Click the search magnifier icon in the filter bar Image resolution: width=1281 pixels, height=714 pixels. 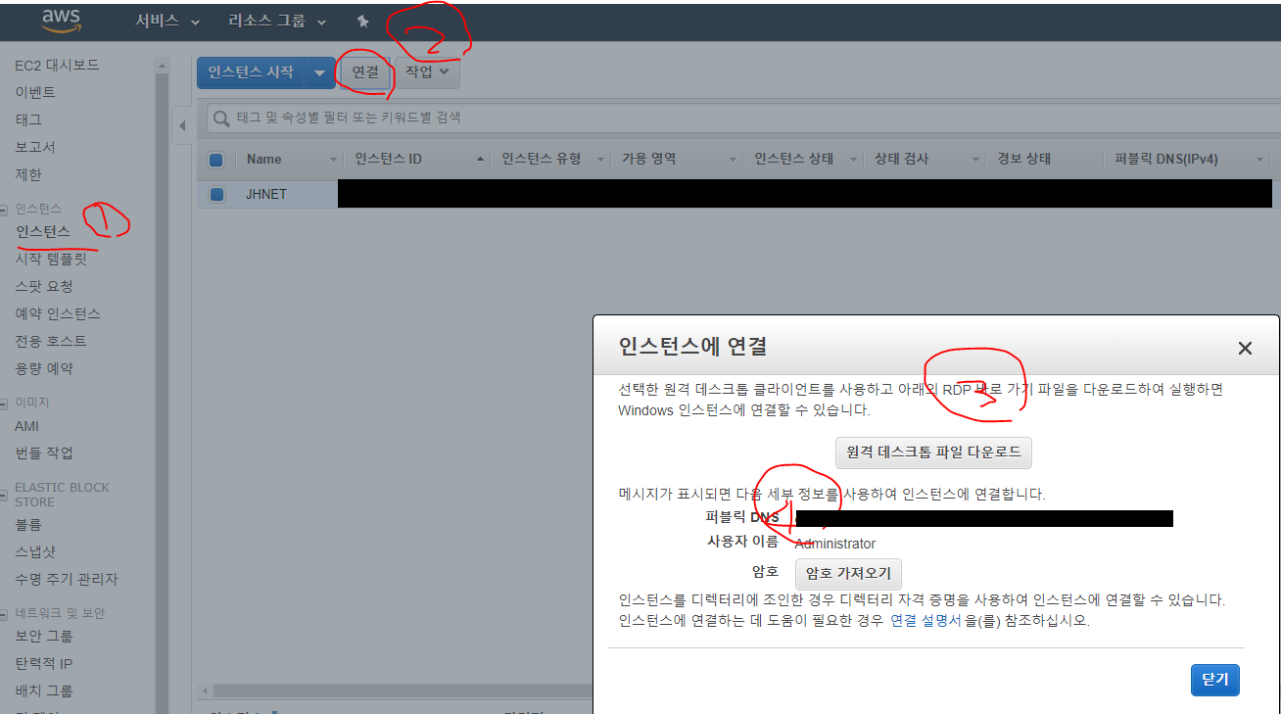[222, 118]
